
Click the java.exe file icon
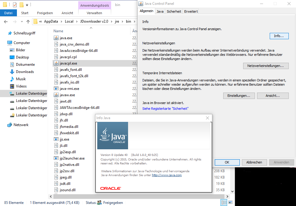click(x=56, y=38)
